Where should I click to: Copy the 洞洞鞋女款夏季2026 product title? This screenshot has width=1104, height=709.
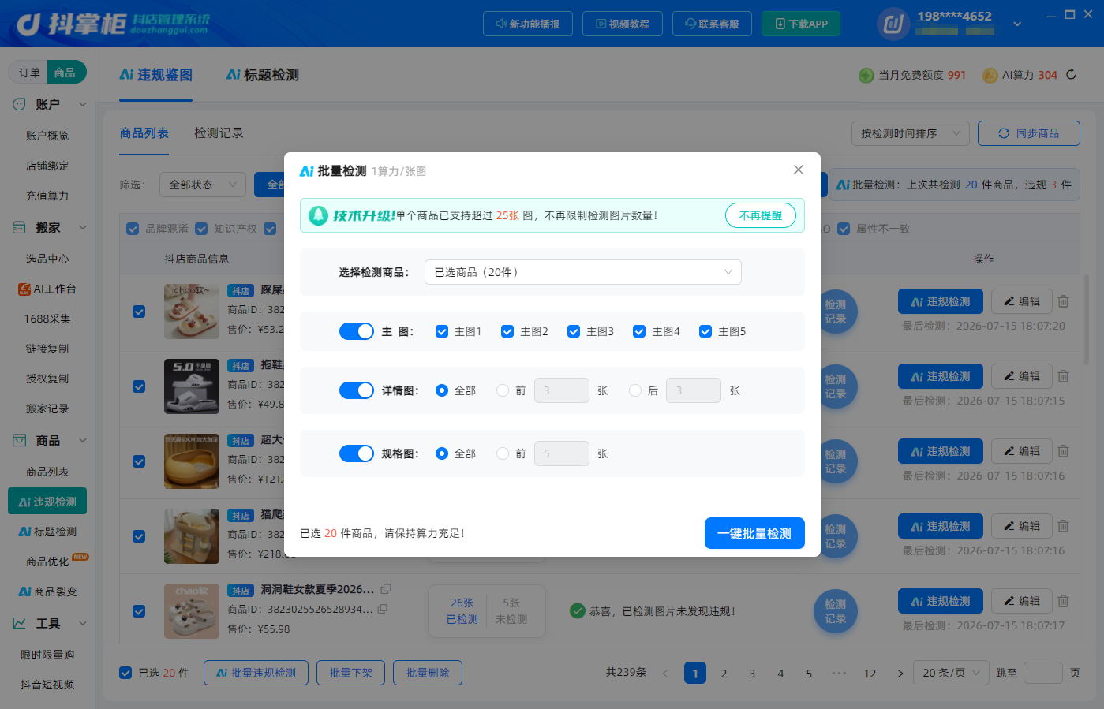[386, 589]
